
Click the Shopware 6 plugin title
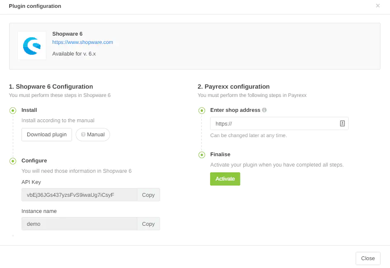pos(67,34)
